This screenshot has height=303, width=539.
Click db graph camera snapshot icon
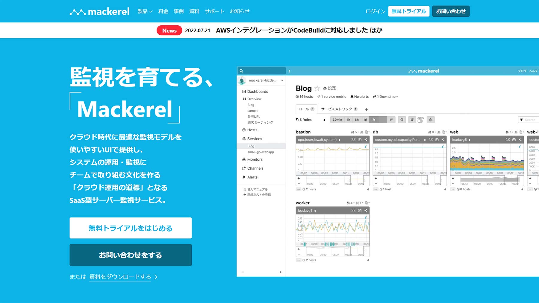437,140
